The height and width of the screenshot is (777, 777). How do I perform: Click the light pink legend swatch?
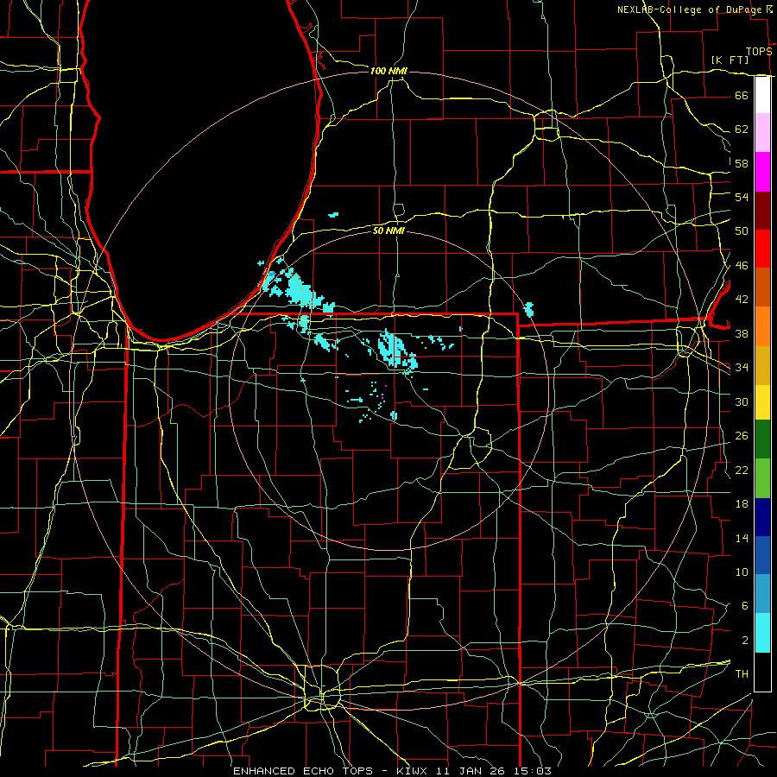(762, 133)
